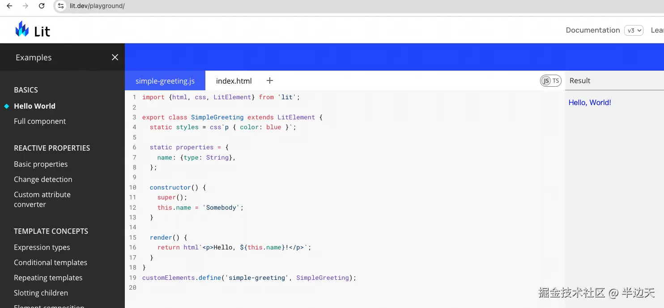Click the 'static styles' code line
Image resolution: width=664 pixels, height=308 pixels.
223,127
